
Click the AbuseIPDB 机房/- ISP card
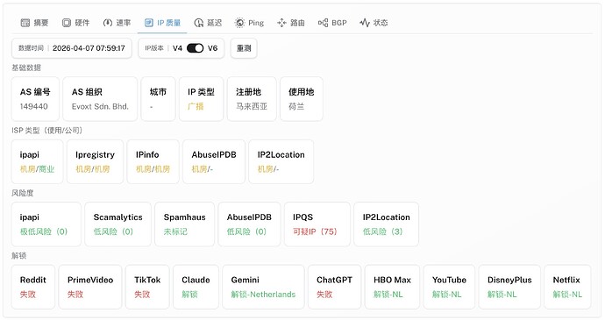click(x=214, y=161)
